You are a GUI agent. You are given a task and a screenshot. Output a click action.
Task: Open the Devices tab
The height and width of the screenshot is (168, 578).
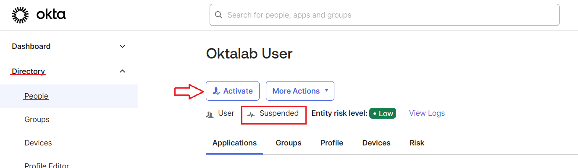pyautogui.click(x=376, y=143)
